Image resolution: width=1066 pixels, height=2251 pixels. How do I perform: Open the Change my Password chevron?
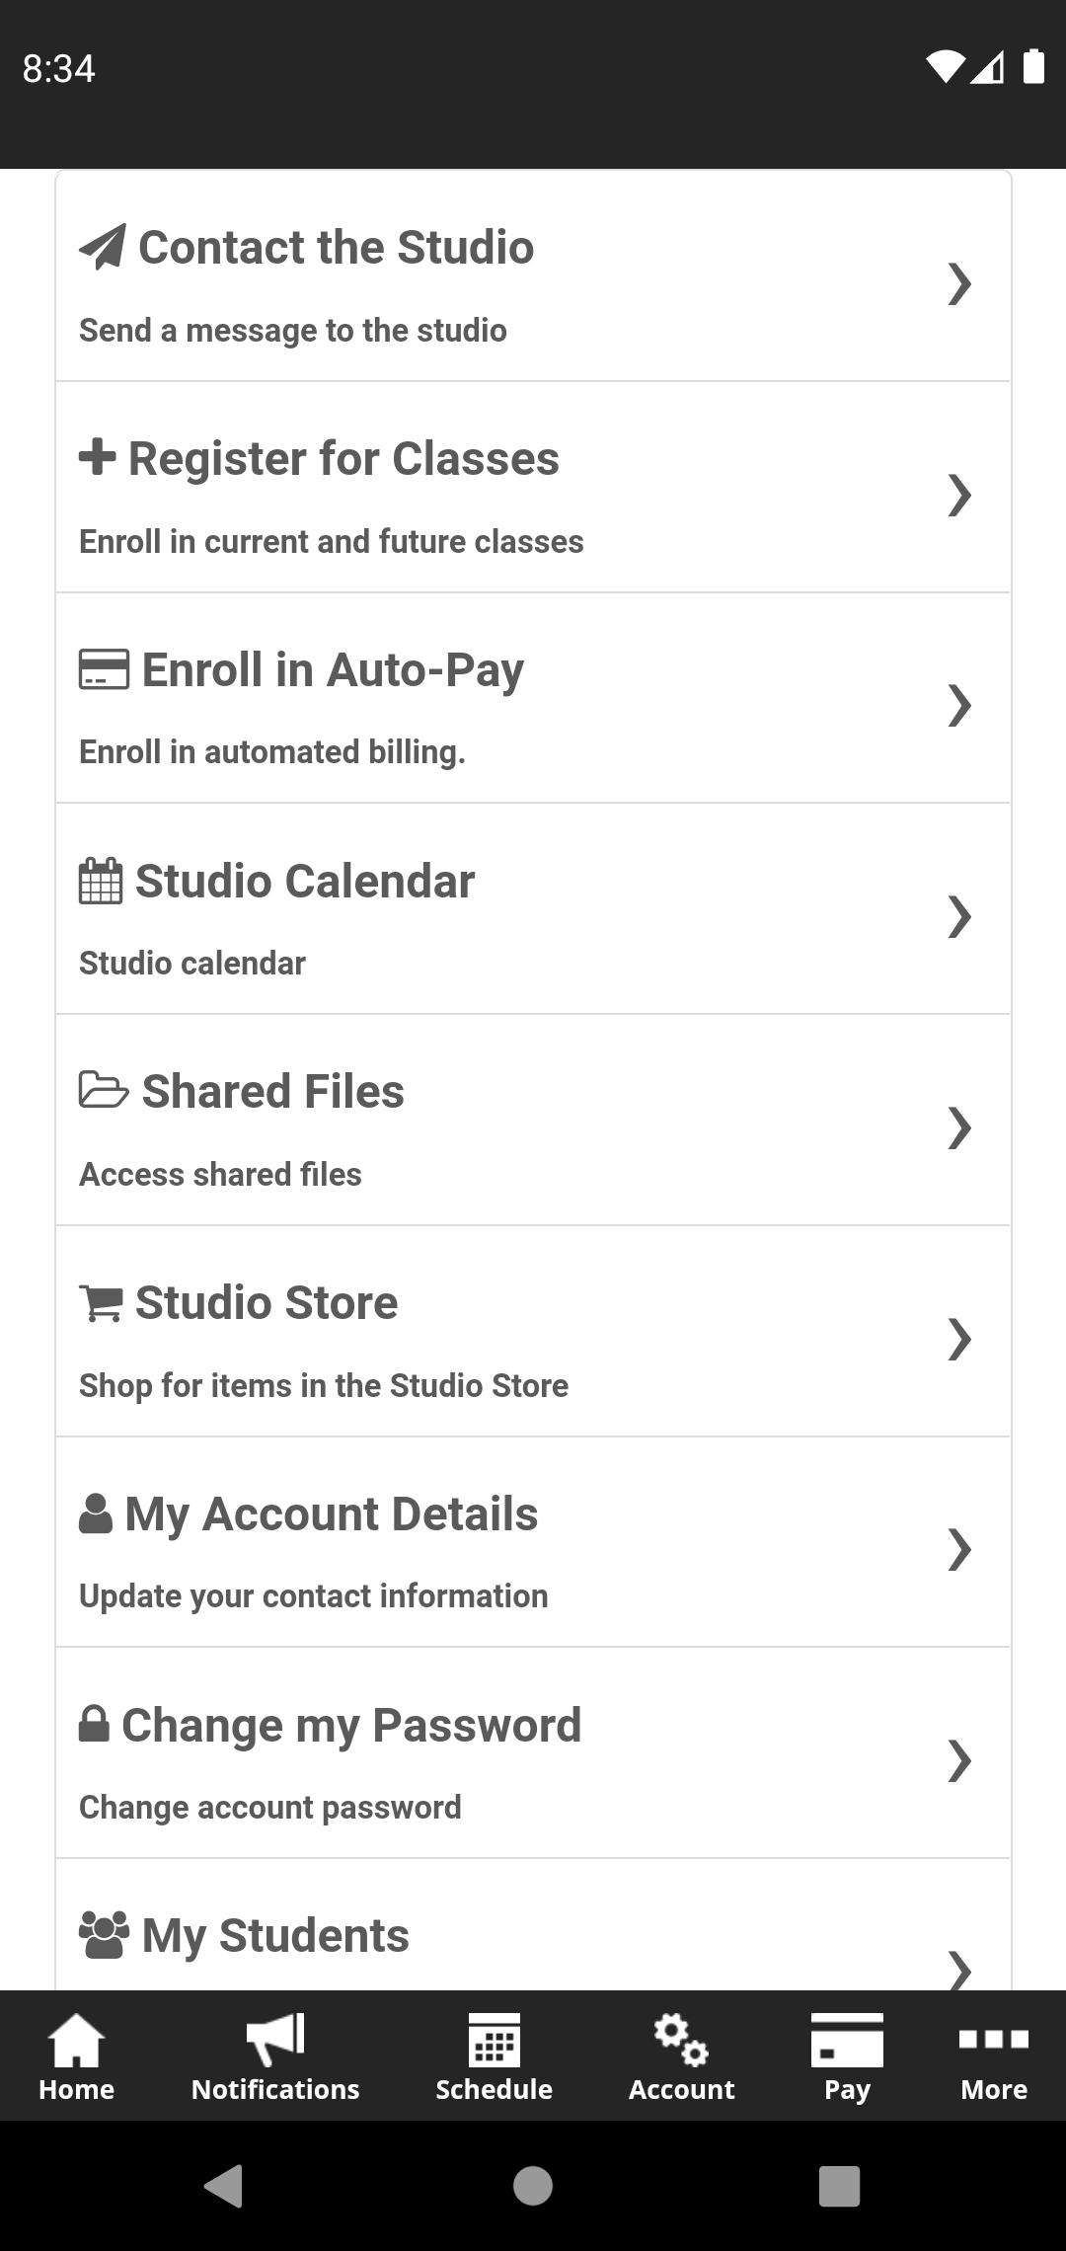[959, 1761]
